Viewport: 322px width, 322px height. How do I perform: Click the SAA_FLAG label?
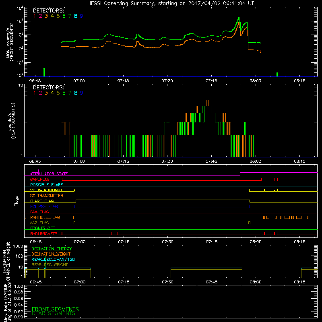[39, 212]
